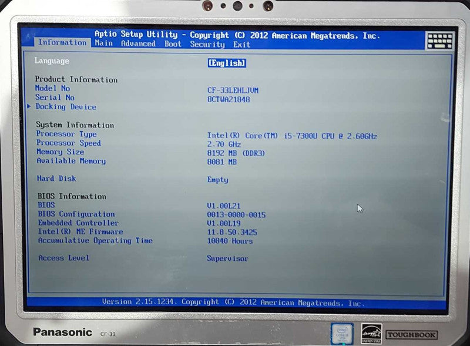Switch to the Boot tab
The image size is (470, 346).
click(x=173, y=44)
